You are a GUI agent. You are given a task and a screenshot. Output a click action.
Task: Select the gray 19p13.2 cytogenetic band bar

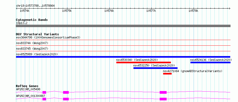123,26
